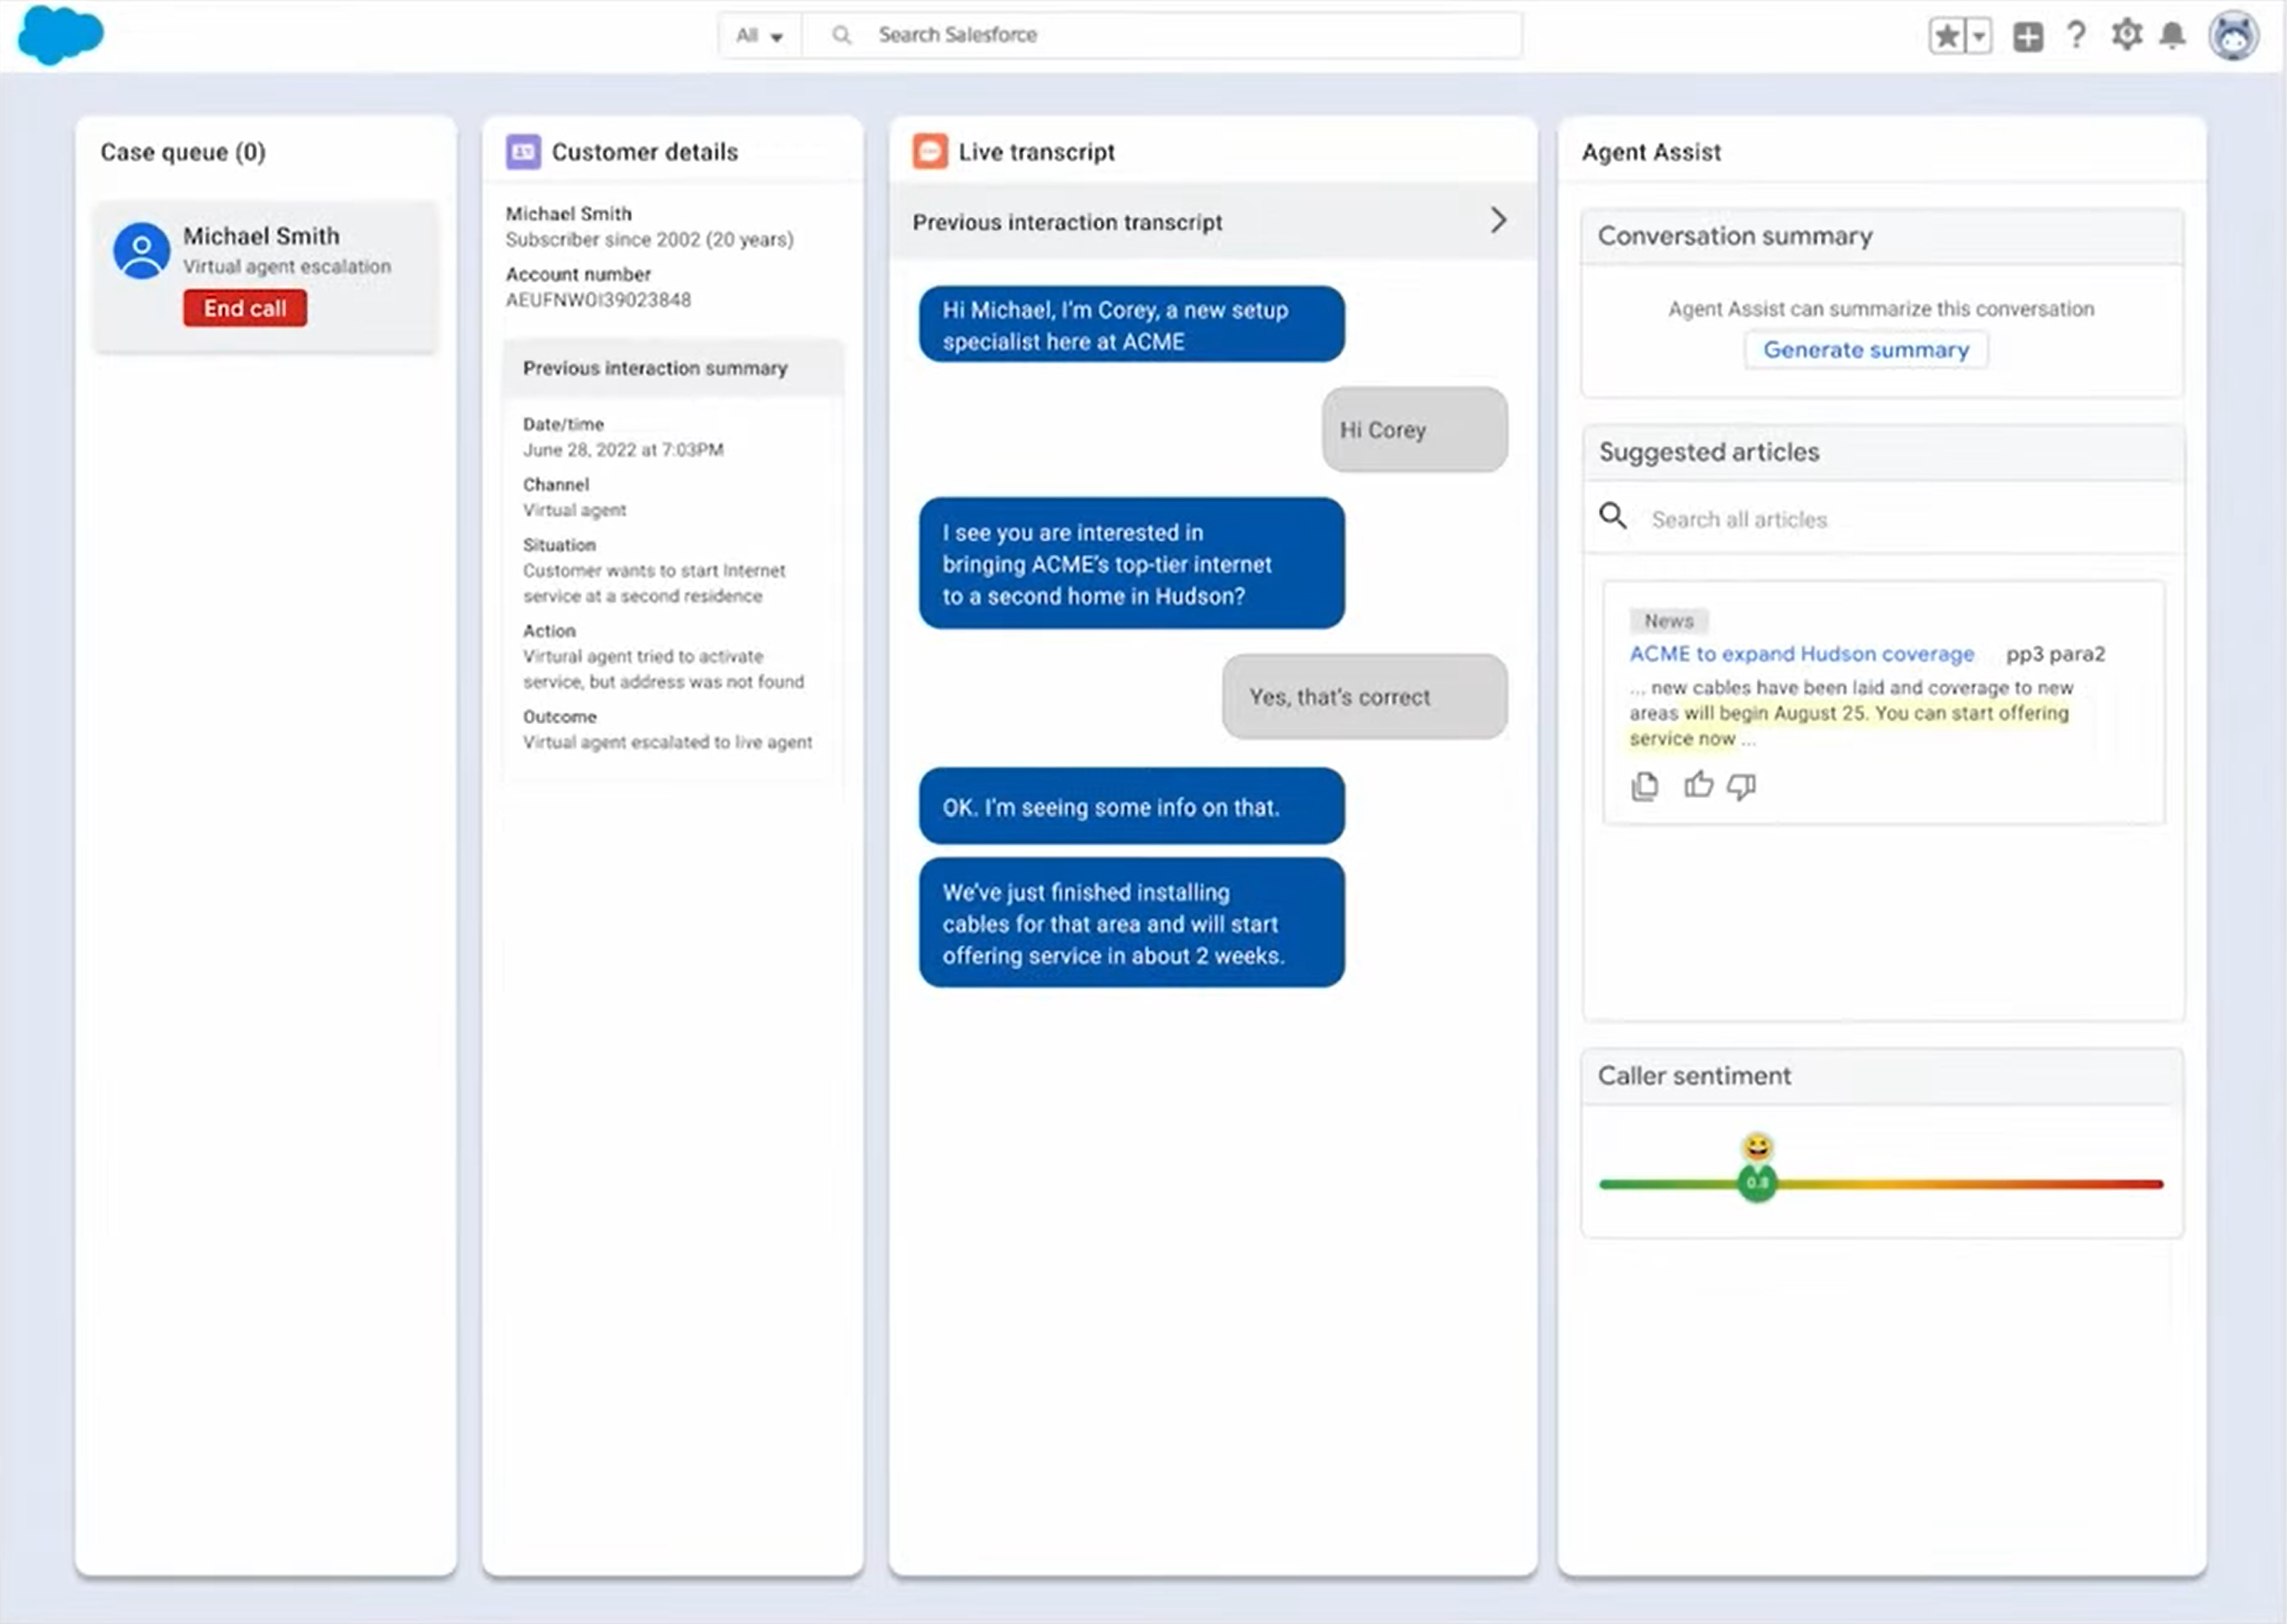Screen dimensions: 2287x1624
Task: Click the Previous interaction summary header
Action: (673, 368)
